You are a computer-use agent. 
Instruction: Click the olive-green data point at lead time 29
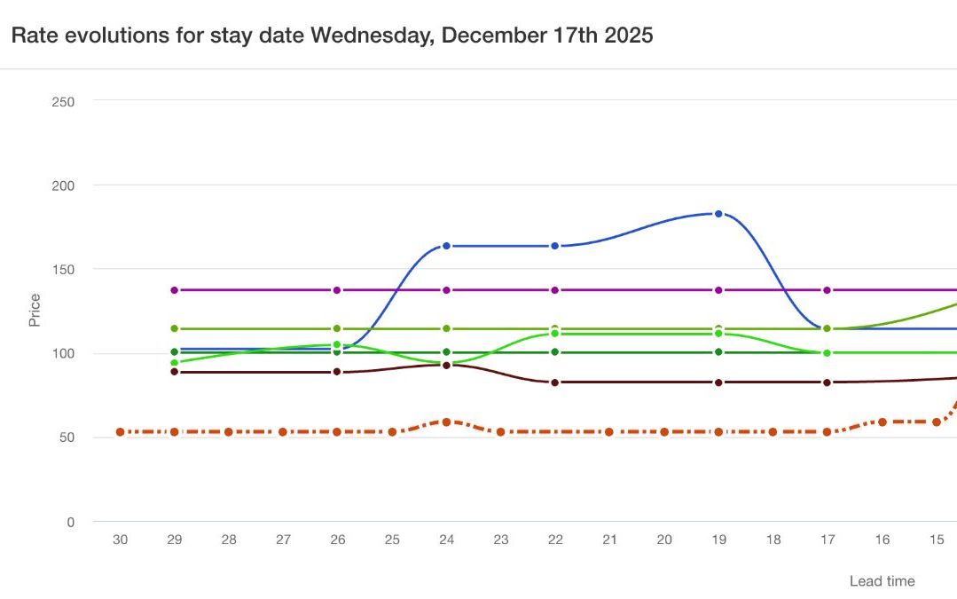pos(175,329)
